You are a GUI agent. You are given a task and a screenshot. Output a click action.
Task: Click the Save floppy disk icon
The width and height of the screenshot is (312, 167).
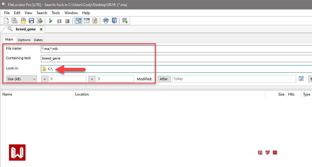click(x=32, y=21)
